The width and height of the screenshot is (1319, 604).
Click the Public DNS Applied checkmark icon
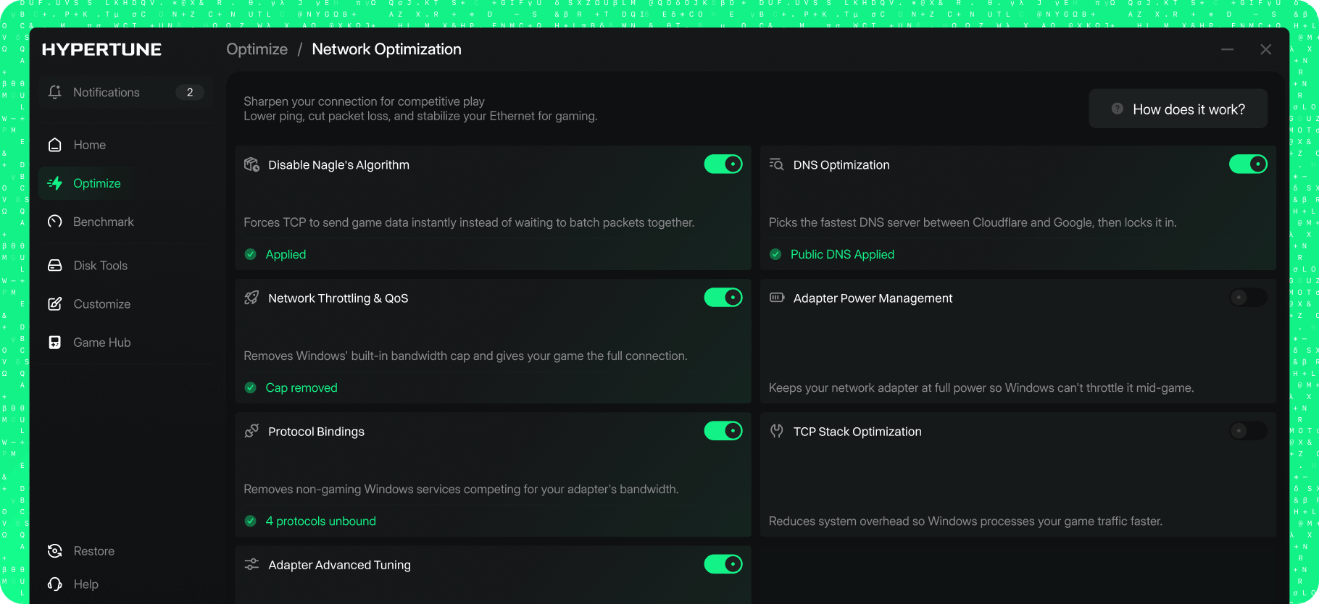coord(775,254)
